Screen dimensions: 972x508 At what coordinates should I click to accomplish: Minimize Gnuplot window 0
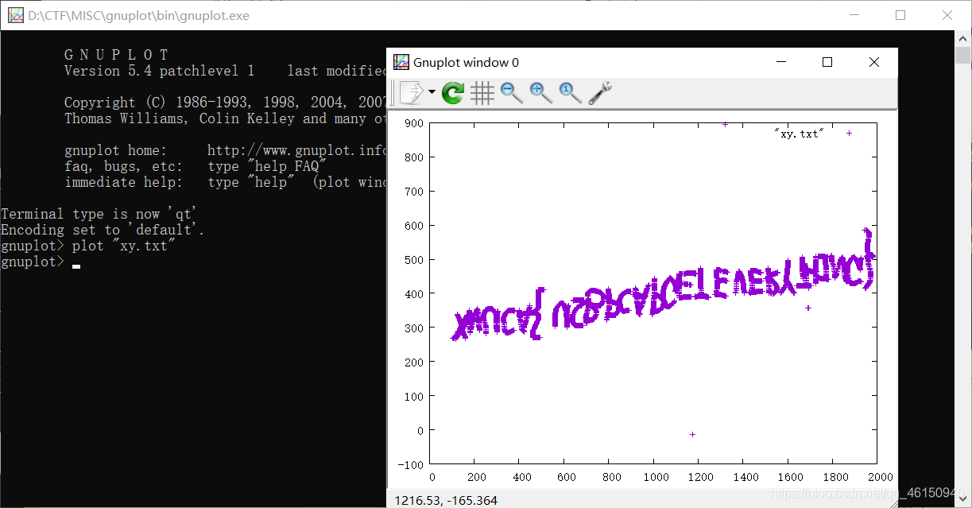(x=780, y=62)
